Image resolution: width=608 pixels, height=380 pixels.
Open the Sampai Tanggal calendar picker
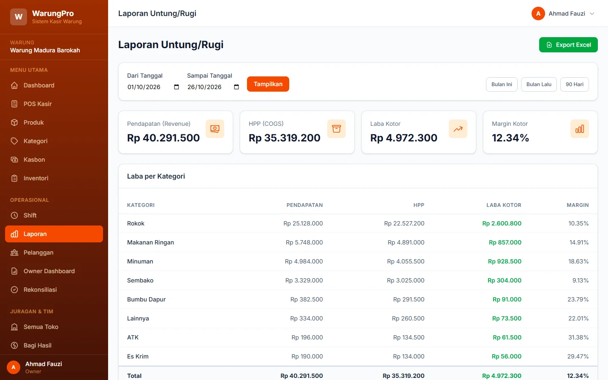tap(236, 87)
